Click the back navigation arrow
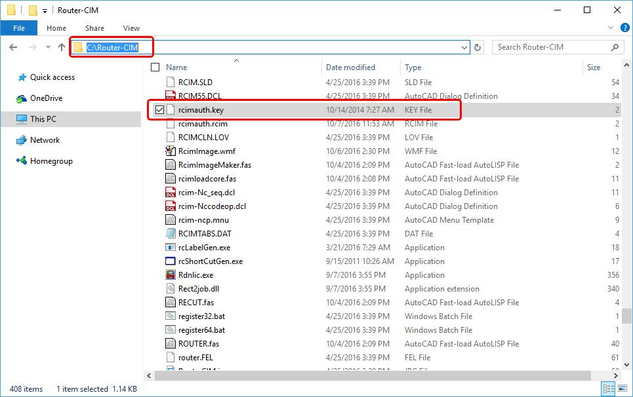Image resolution: width=633 pixels, height=397 pixels. click(14, 47)
